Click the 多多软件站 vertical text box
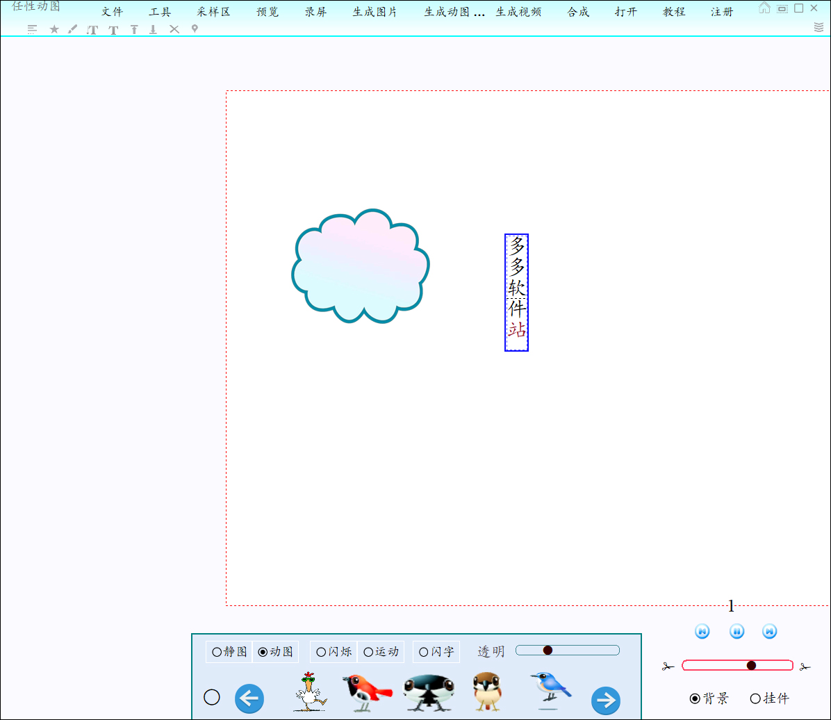 click(517, 293)
